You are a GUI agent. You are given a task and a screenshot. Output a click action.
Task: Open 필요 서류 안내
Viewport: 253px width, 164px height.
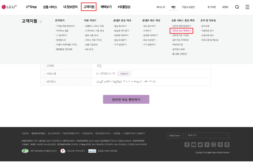[x=91, y=36]
